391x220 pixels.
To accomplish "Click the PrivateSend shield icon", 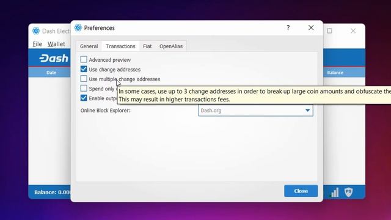I will (348, 192).
